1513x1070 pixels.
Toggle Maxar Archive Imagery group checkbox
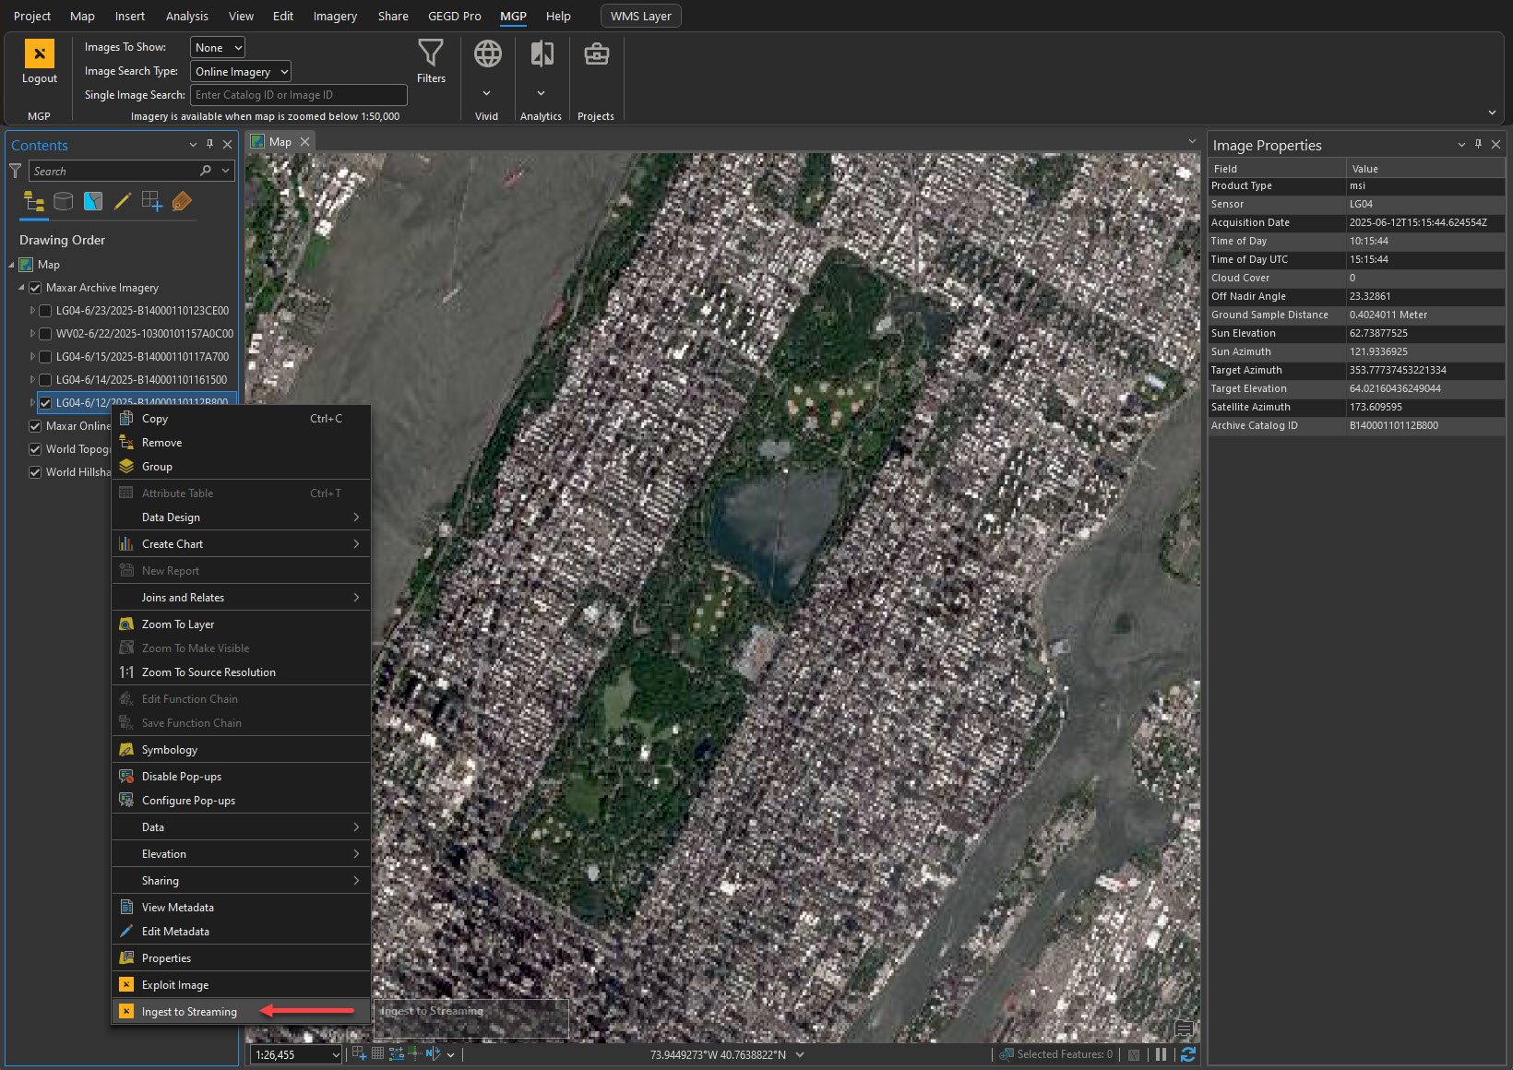coord(35,288)
